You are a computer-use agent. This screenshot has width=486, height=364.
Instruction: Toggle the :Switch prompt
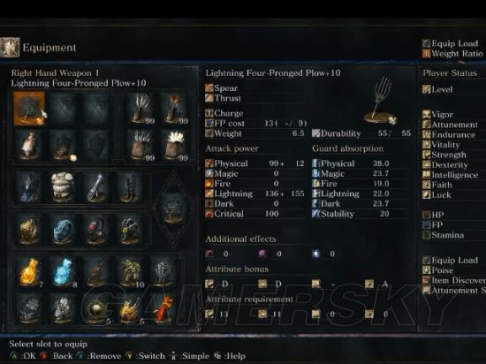tap(145, 356)
